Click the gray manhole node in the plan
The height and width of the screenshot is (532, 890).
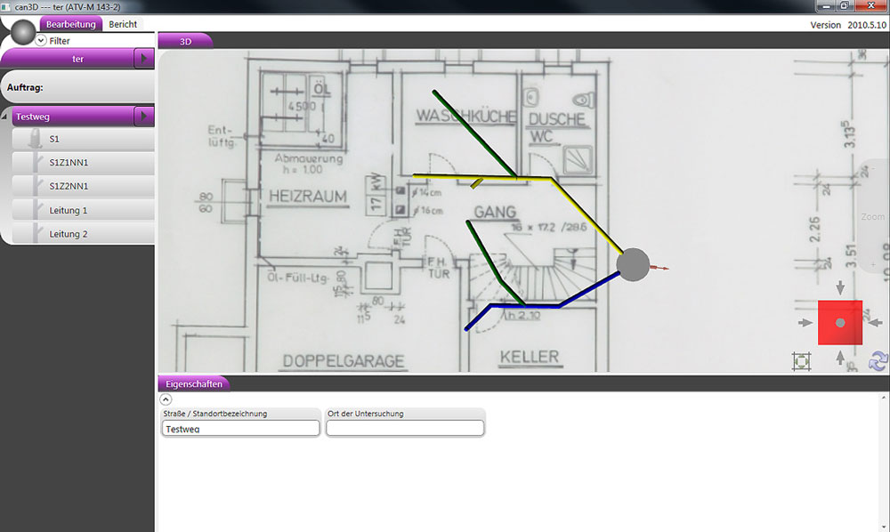(634, 265)
